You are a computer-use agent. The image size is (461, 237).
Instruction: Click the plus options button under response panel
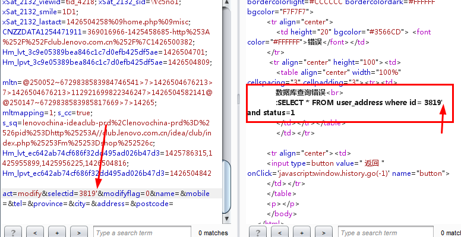[x=302, y=233]
